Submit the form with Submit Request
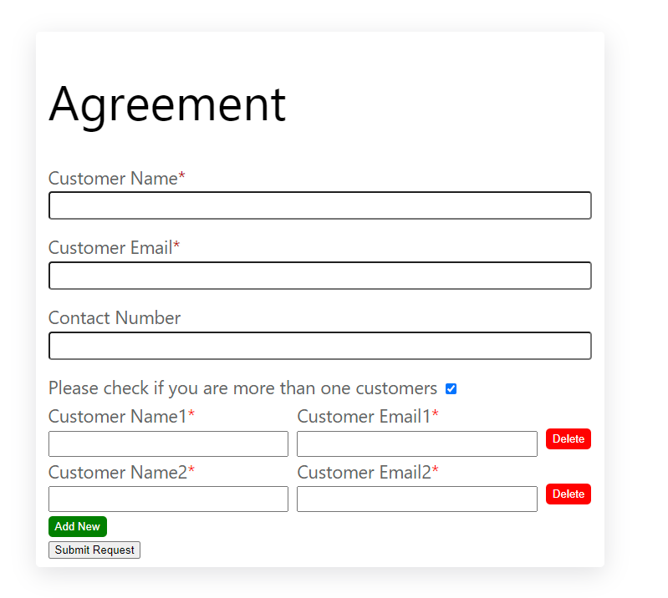668x598 pixels. 94,550
